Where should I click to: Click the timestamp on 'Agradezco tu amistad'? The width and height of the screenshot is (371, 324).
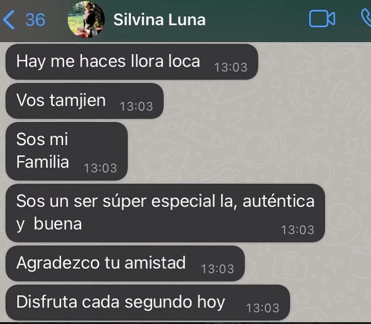(x=217, y=269)
